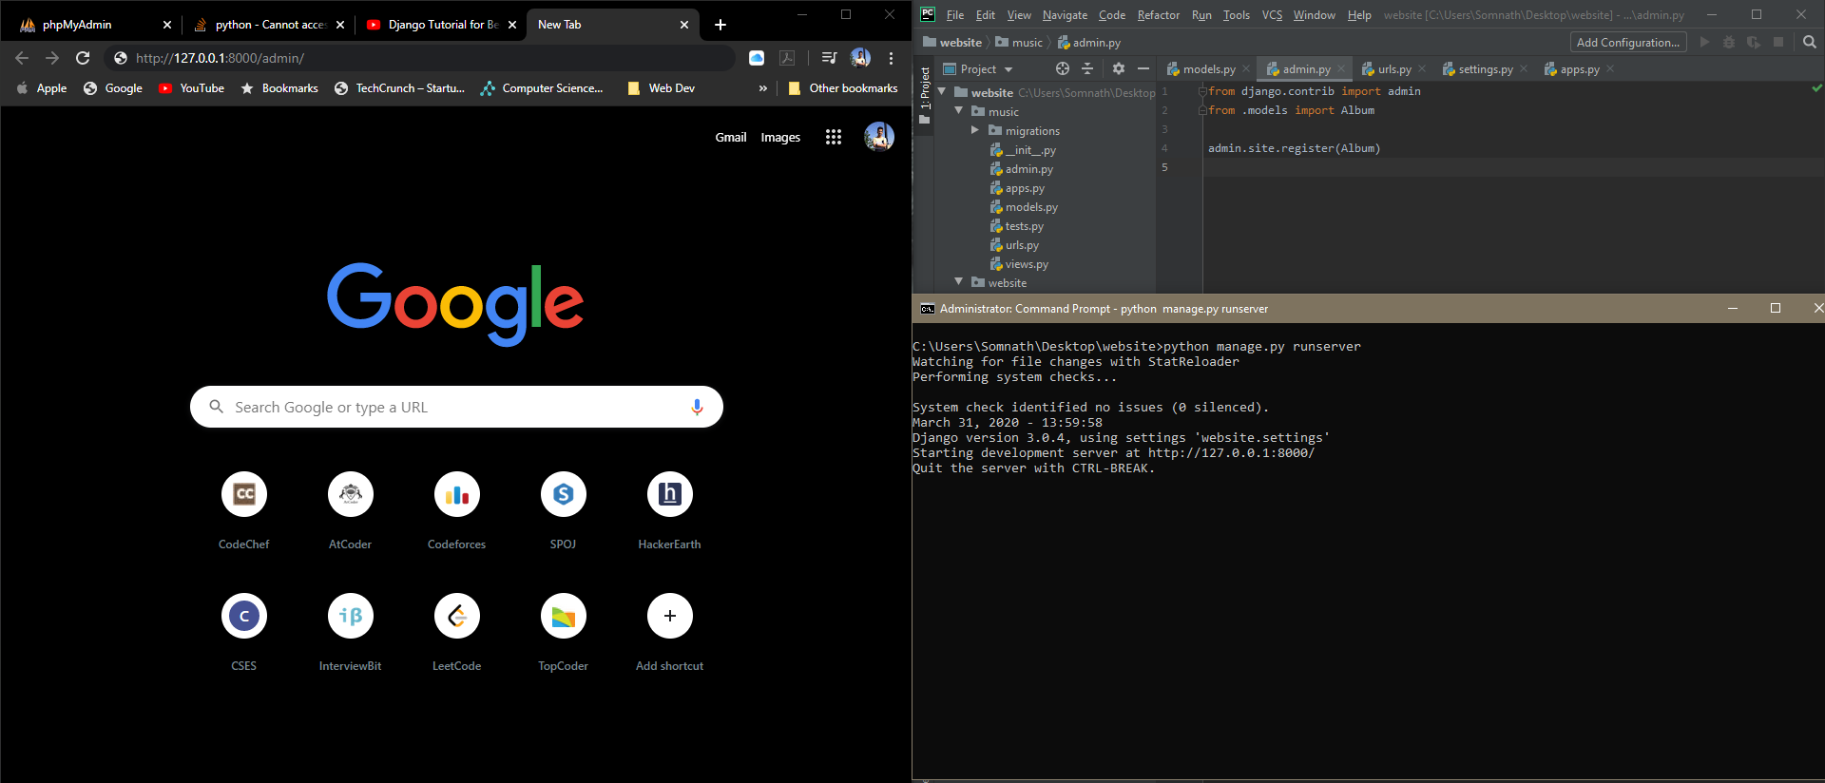This screenshot has width=1825, height=783.
Task: Open Project panel settings gear
Action: 1119,68
